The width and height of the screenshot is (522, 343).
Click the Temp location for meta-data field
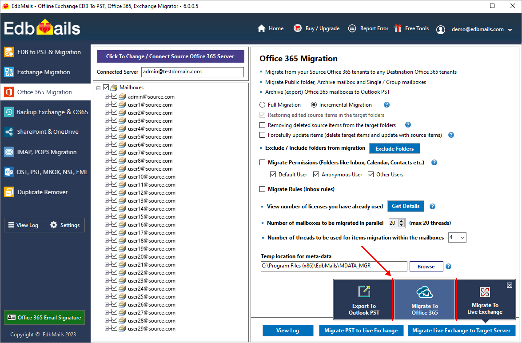point(334,266)
